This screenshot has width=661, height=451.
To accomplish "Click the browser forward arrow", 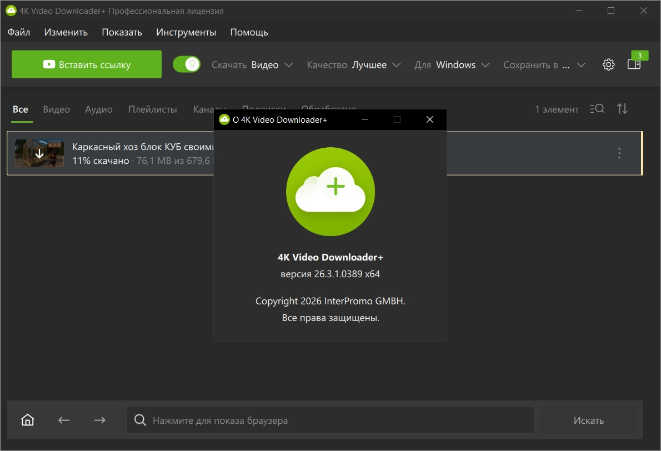I will [x=100, y=420].
